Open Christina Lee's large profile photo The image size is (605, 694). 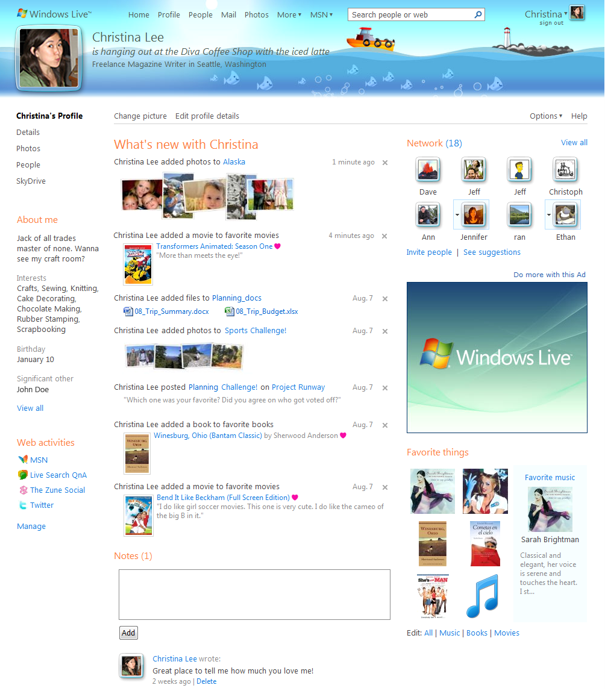coord(49,58)
